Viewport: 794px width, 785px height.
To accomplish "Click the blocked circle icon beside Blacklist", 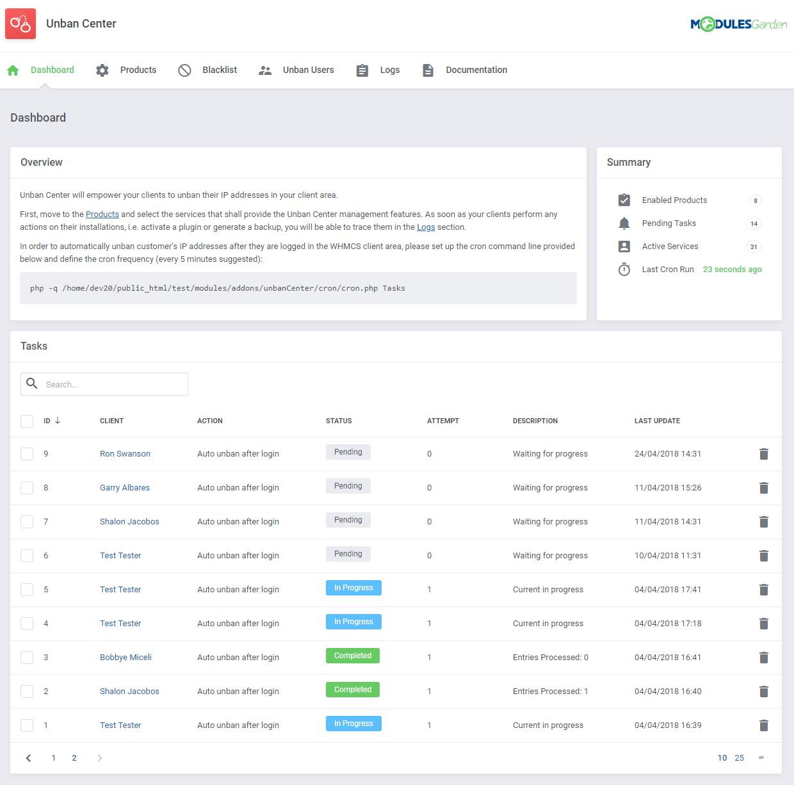I will tap(184, 70).
